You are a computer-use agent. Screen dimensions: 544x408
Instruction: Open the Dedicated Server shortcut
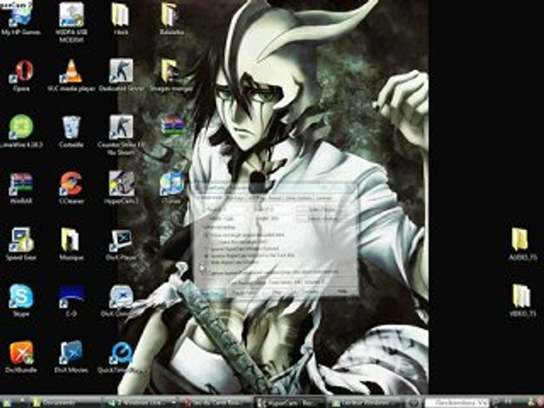121,75
